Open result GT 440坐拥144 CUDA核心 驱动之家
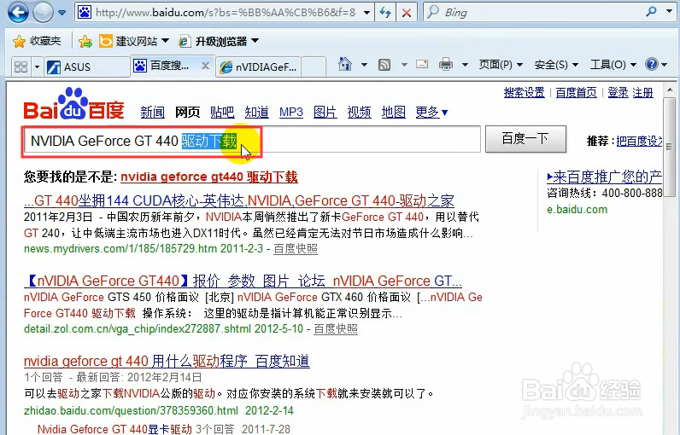This screenshot has width=680, height=435. tap(239, 200)
